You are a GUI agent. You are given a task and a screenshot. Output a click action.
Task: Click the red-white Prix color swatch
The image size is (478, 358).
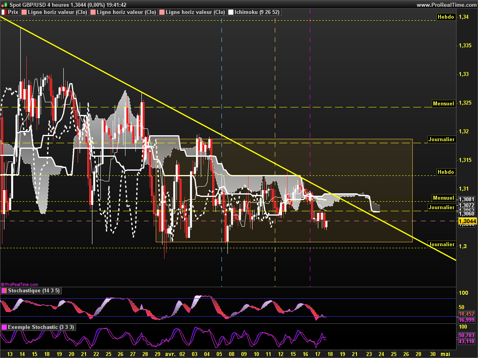click(x=4, y=12)
